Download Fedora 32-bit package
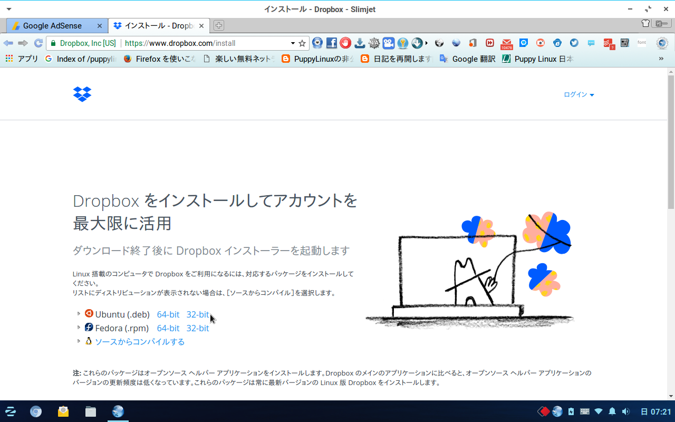 click(198, 328)
